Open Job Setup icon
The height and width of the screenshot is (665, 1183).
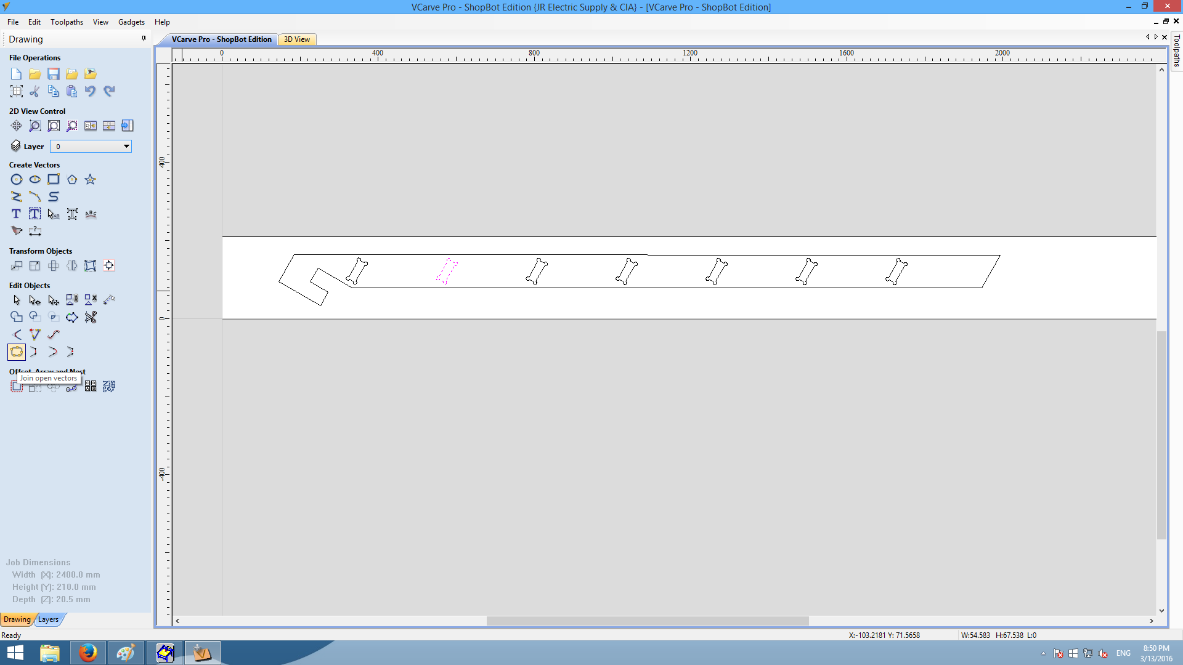coord(17,91)
